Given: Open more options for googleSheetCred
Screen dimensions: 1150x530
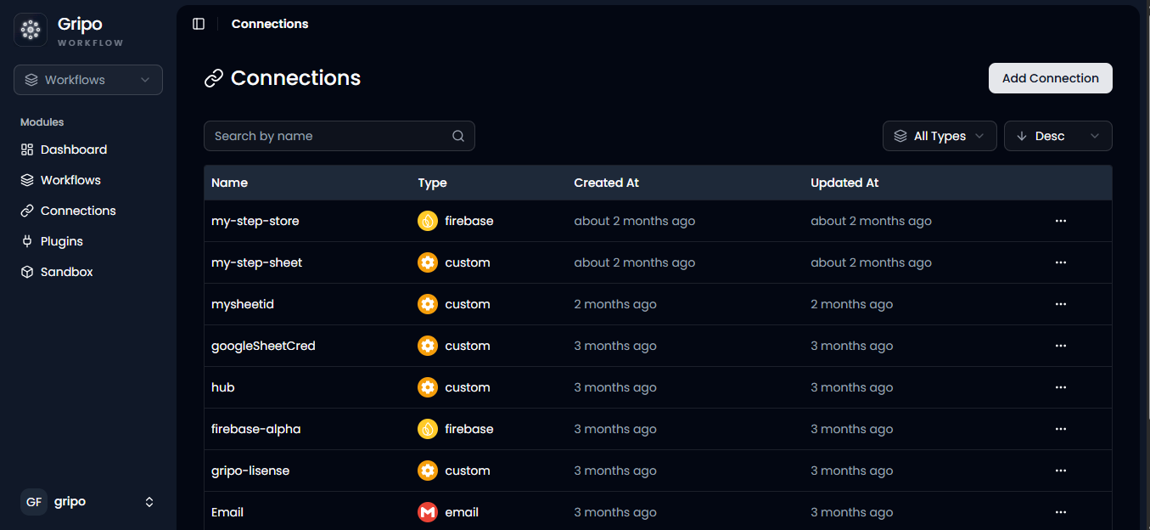Looking at the screenshot, I should (1060, 346).
